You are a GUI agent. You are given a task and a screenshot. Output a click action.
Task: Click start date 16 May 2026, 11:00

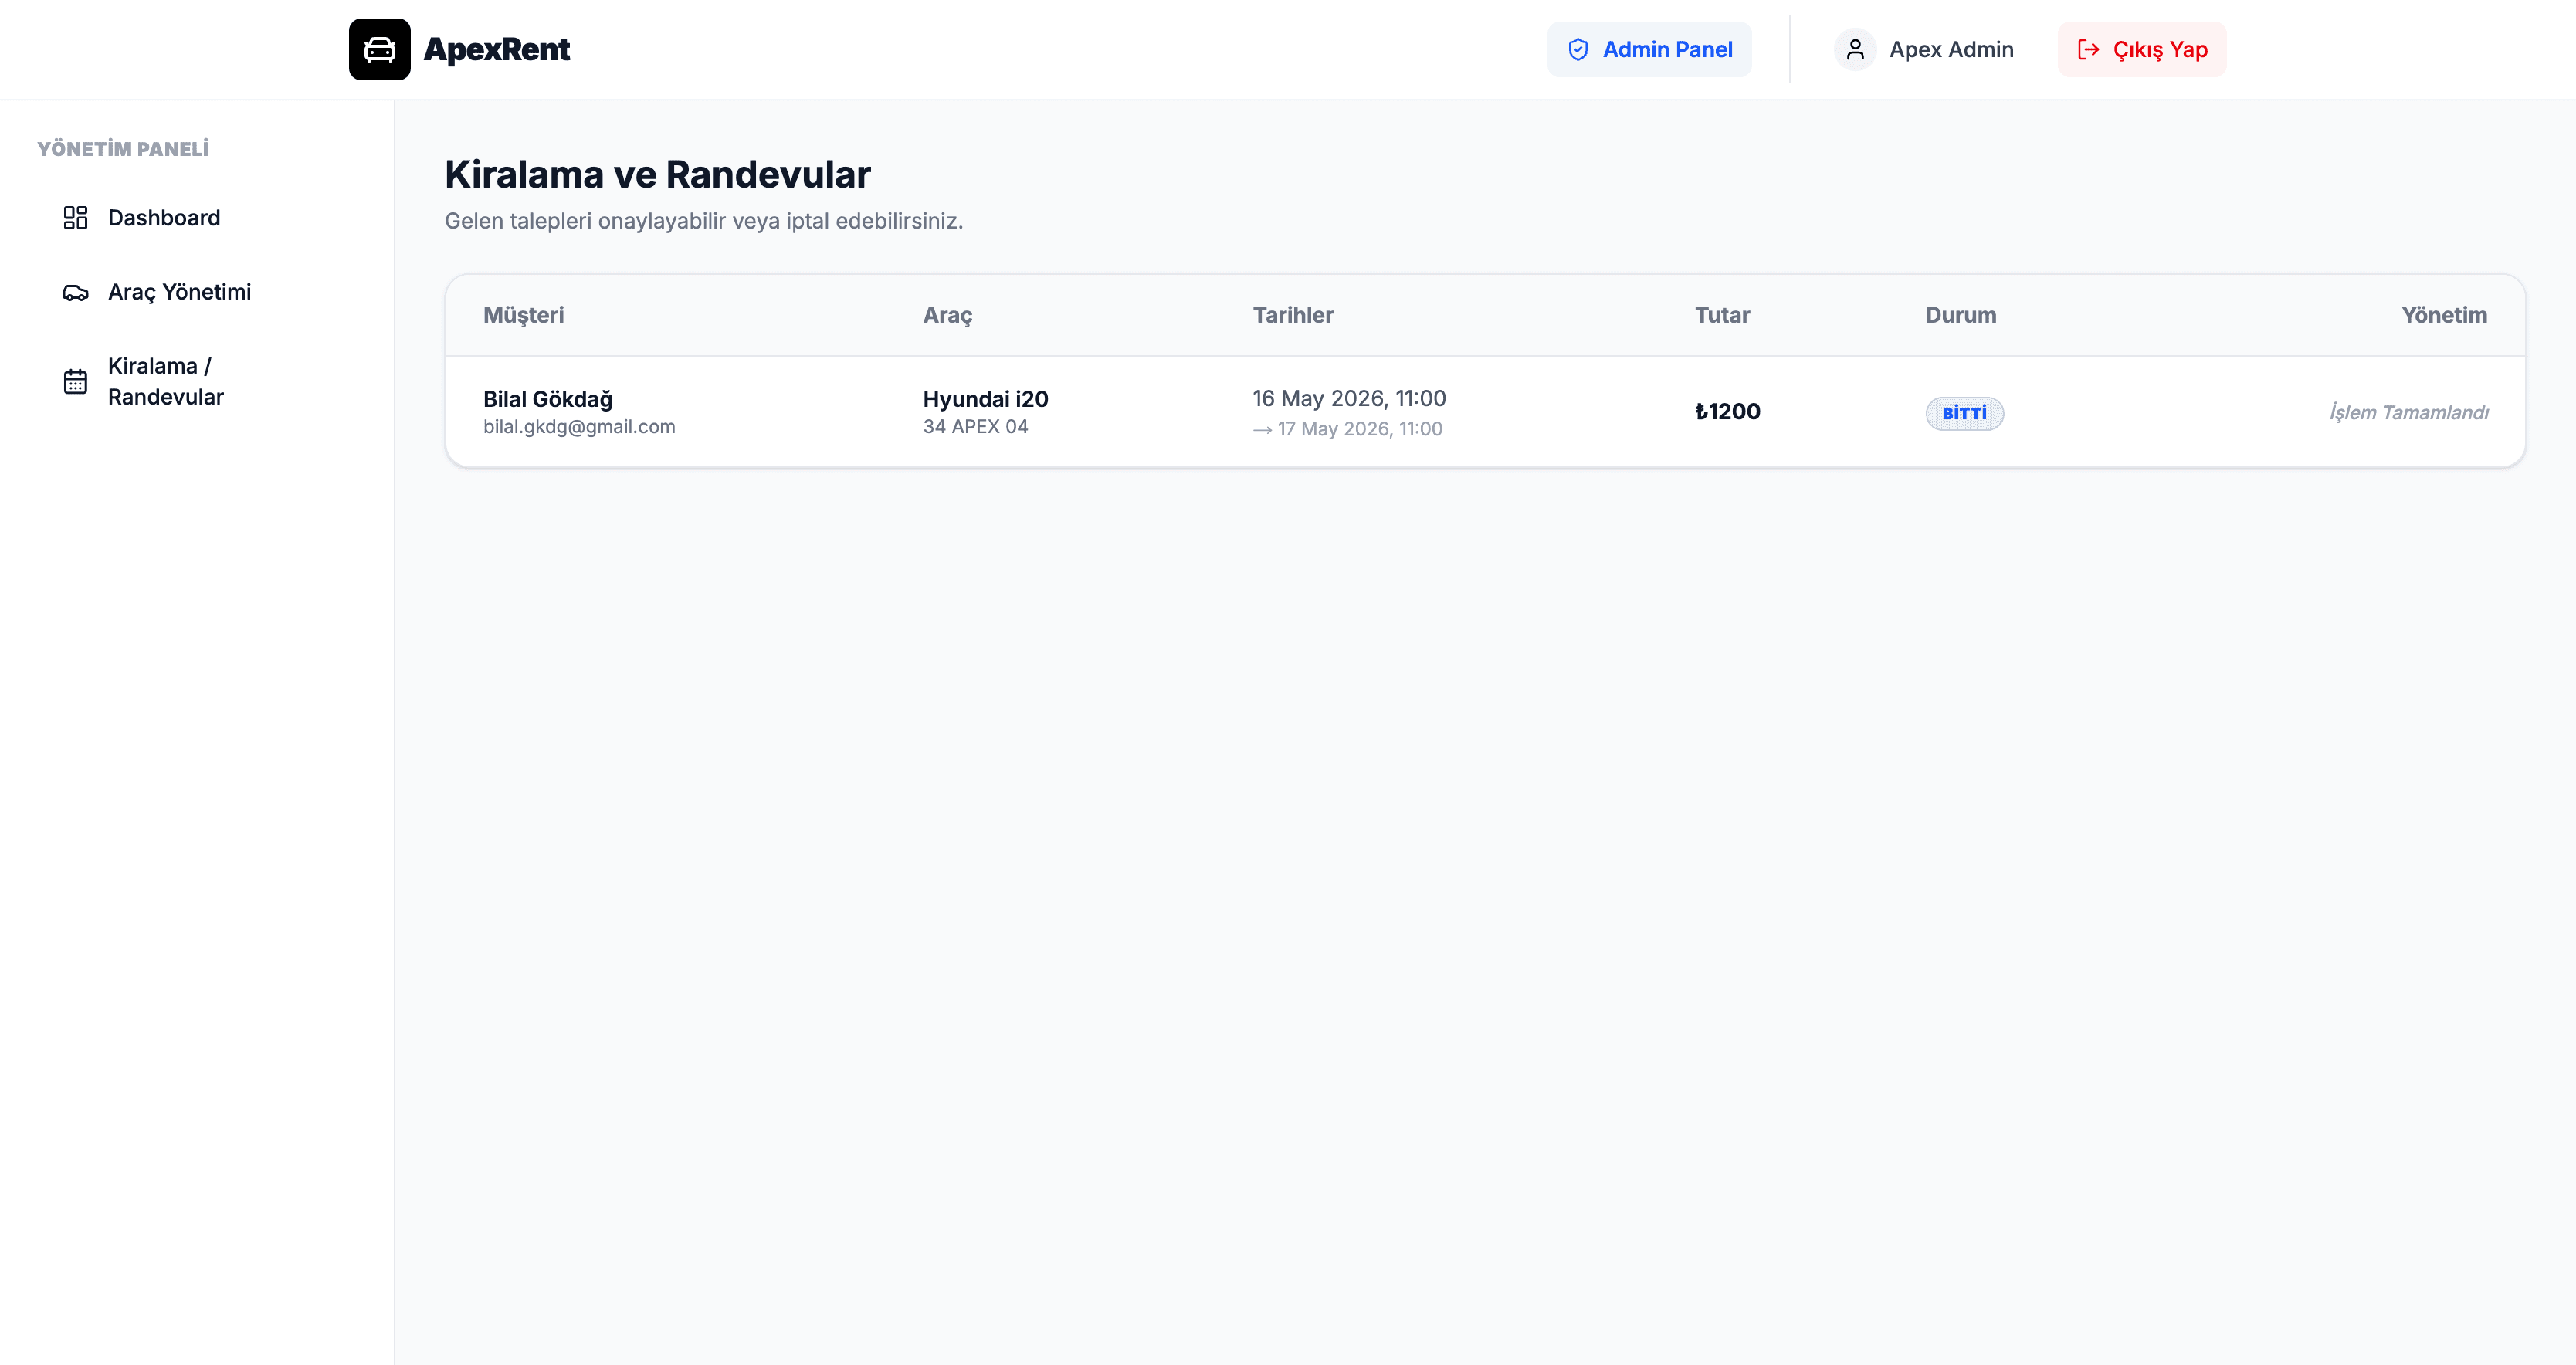(x=1349, y=398)
